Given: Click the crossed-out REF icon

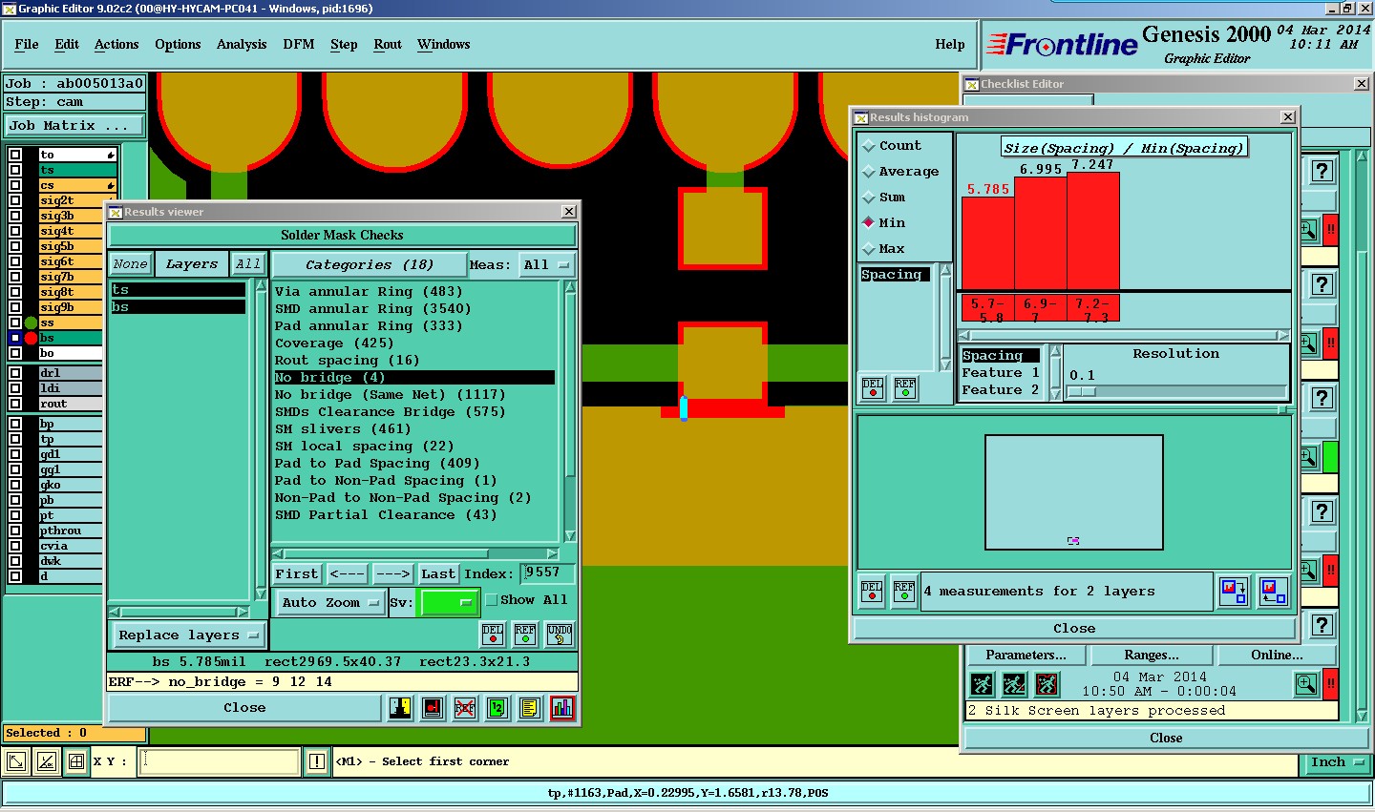Looking at the screenshot, I should point(465,708).
